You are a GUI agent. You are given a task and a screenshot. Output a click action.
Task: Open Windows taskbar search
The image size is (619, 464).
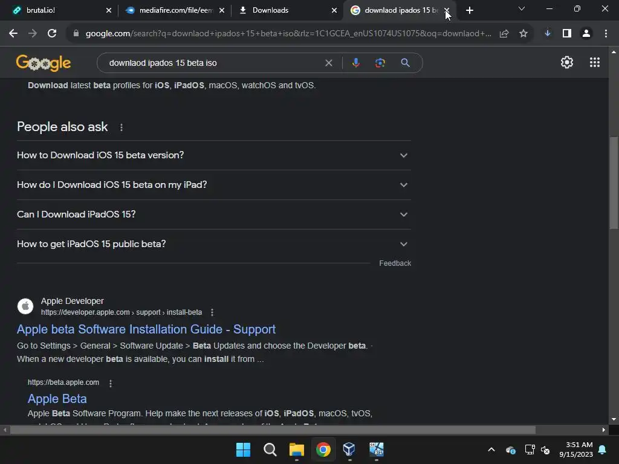coord(270,449)
